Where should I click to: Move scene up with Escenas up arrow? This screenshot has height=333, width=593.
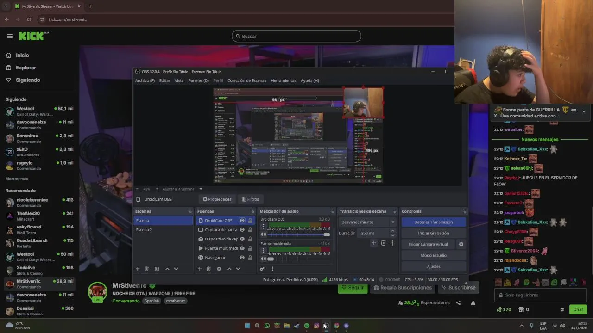point(167,269)
